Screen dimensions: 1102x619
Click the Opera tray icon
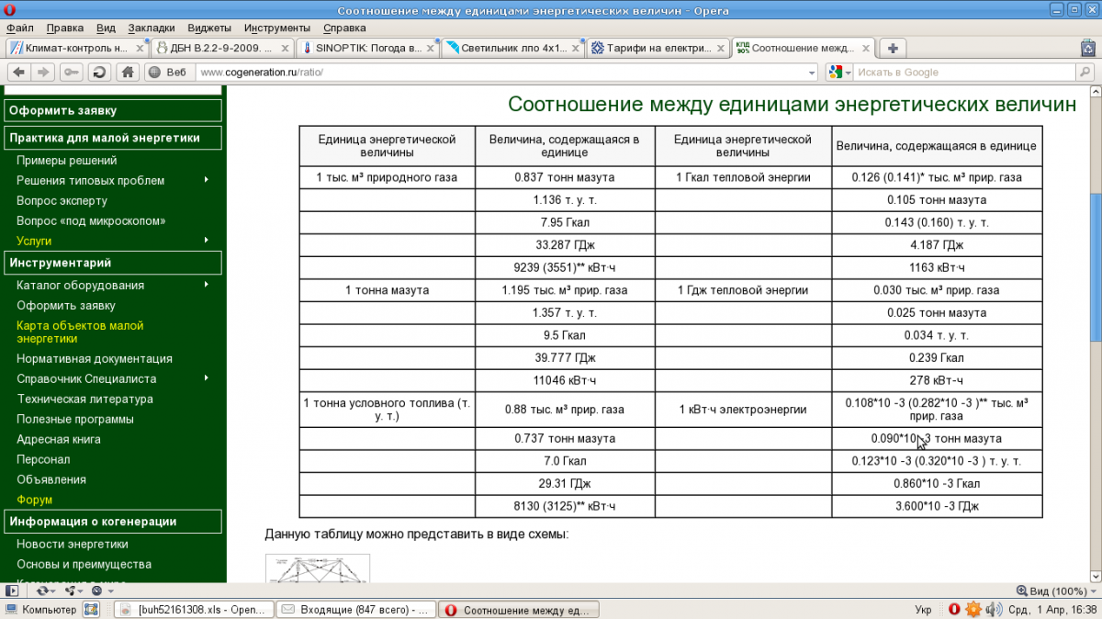pyautogui.click(x=954, y=609)
